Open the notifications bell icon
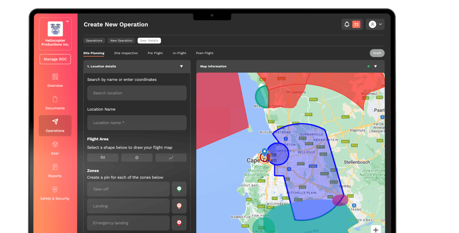This screenshot has width=459, height=233. (347, 24)
